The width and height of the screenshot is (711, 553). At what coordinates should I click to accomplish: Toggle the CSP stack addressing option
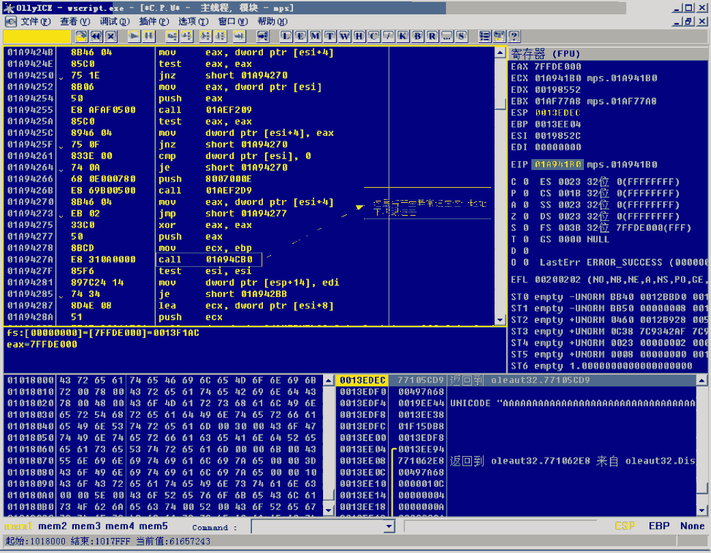point(625,526)
